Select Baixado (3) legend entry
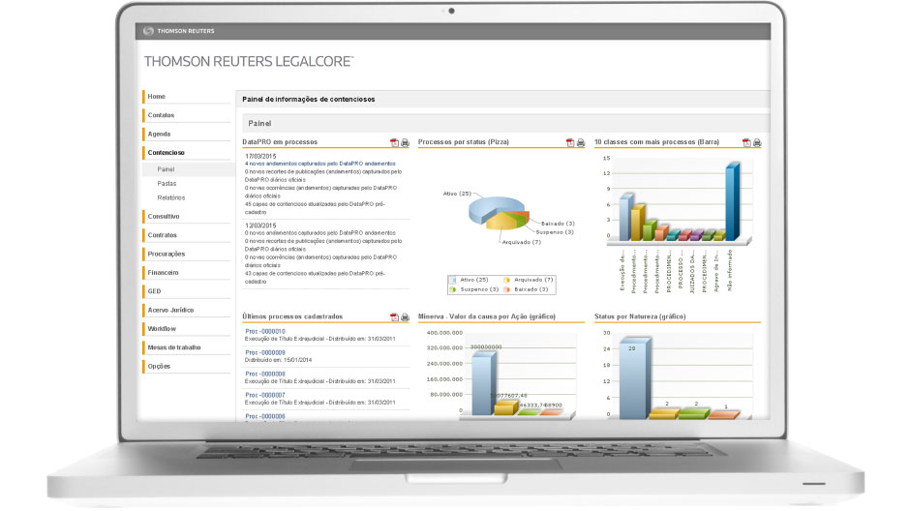Viewport: 910px width, 511px height. (x=527, y=289)
